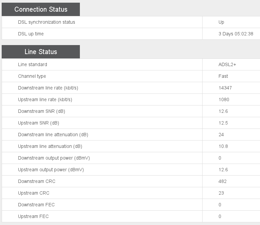Screen dimensions: 260x225
Task: Click the ADSL2+ line standard value
Action: [x=227, y=64]
